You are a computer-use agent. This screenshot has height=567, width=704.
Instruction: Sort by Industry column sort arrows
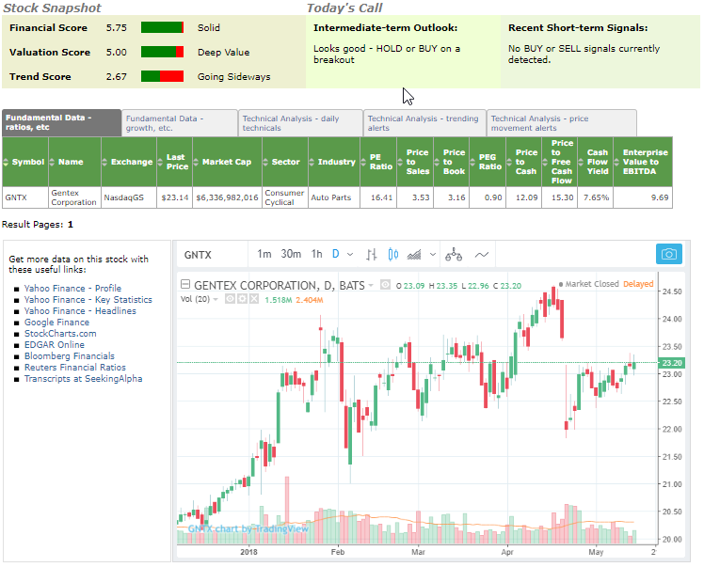(x=312, y=162)
